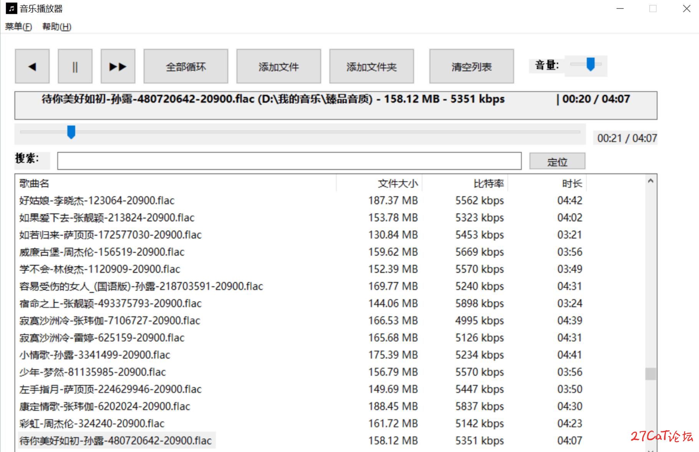Viewport: 699px width, 452px height.
Task: Click the music player app icon in title bar
Action: pyautogui.click(x=11, y=8)
